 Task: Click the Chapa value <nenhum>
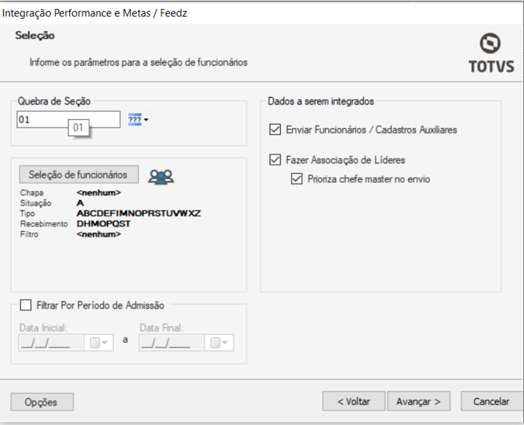click(99, 193)
